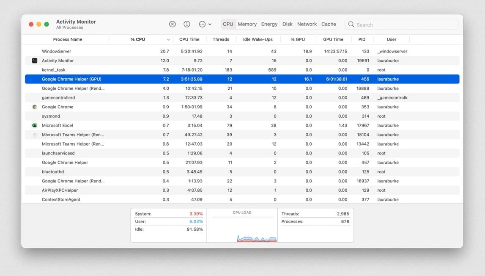Viewport: 485px width, 276px height.
Task: Close the Activity Monitor window
Action: click(x=31, y=24)
